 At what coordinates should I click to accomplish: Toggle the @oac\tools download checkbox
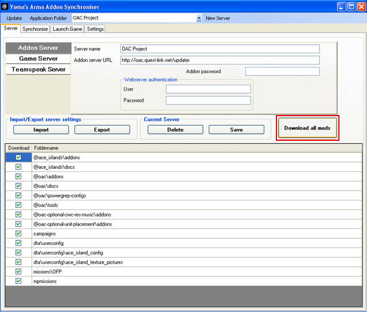coord(18,206)
